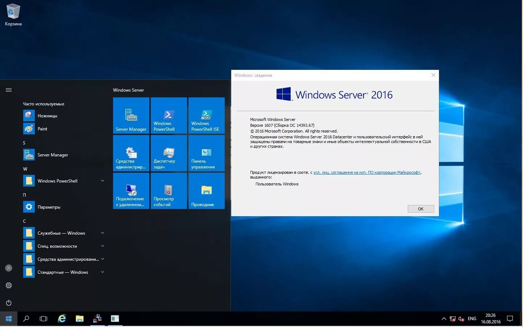The height and width of the screenshot is (327, 523).
Task: Open Параметры (Settings) in the app list
Action: (x=64, y=207)
